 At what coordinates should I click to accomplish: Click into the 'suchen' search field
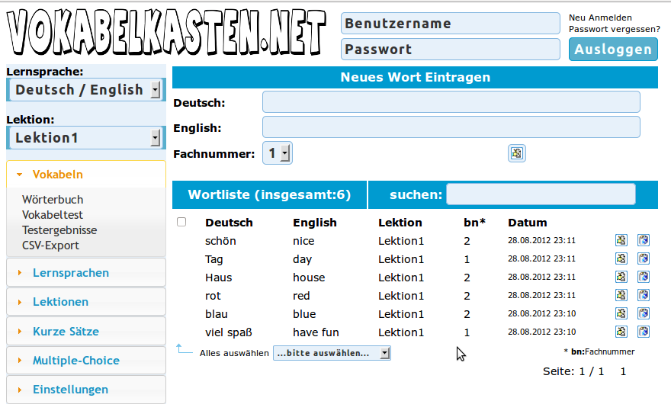(x=541, y=194)
